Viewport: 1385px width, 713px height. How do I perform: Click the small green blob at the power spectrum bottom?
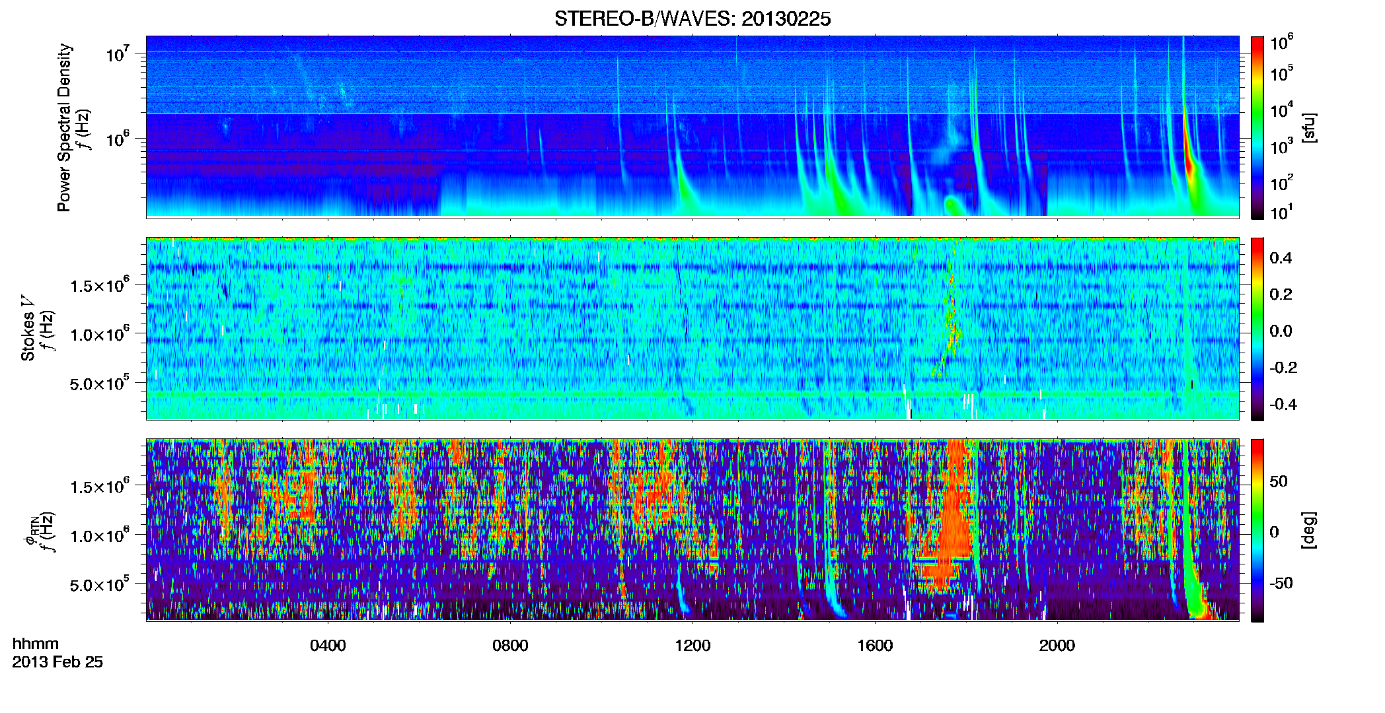tap(954, 205)
